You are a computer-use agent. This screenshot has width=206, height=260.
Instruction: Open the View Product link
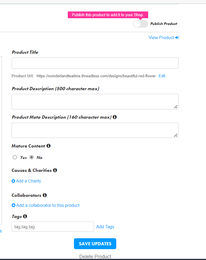[161, 38]
